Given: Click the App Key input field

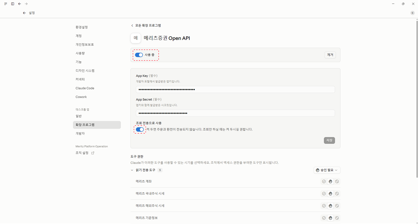Looking at the screenshot, I should click(235, 89).
